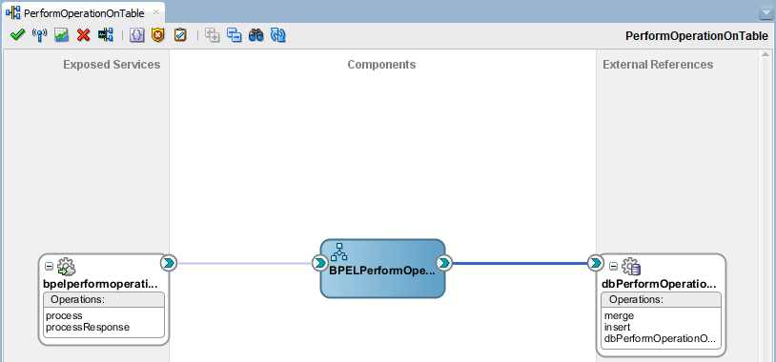Viewport: 776px width, 362px height.
Task: Click the 'processResponse' operation
Action: (x=88, y=327)
